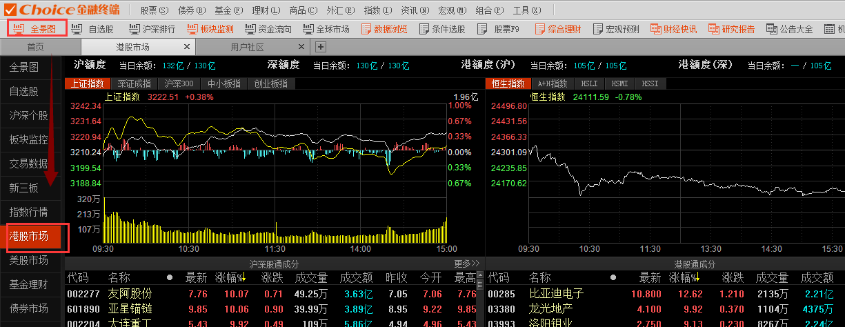Expand 更多>> in 沪深股通成分 panel
Viewport: 845px width, 327px height.
point(467,264)
